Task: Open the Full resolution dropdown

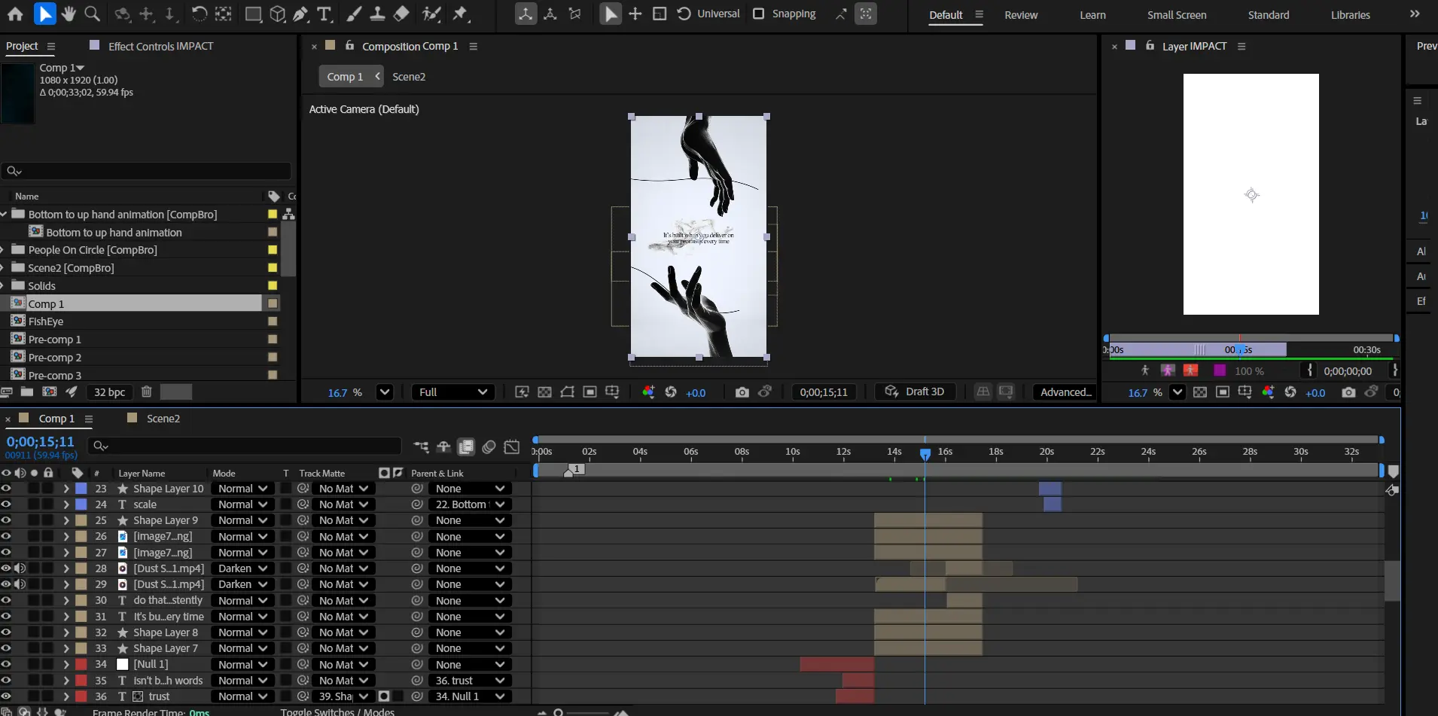Action: tap(452, 392)
